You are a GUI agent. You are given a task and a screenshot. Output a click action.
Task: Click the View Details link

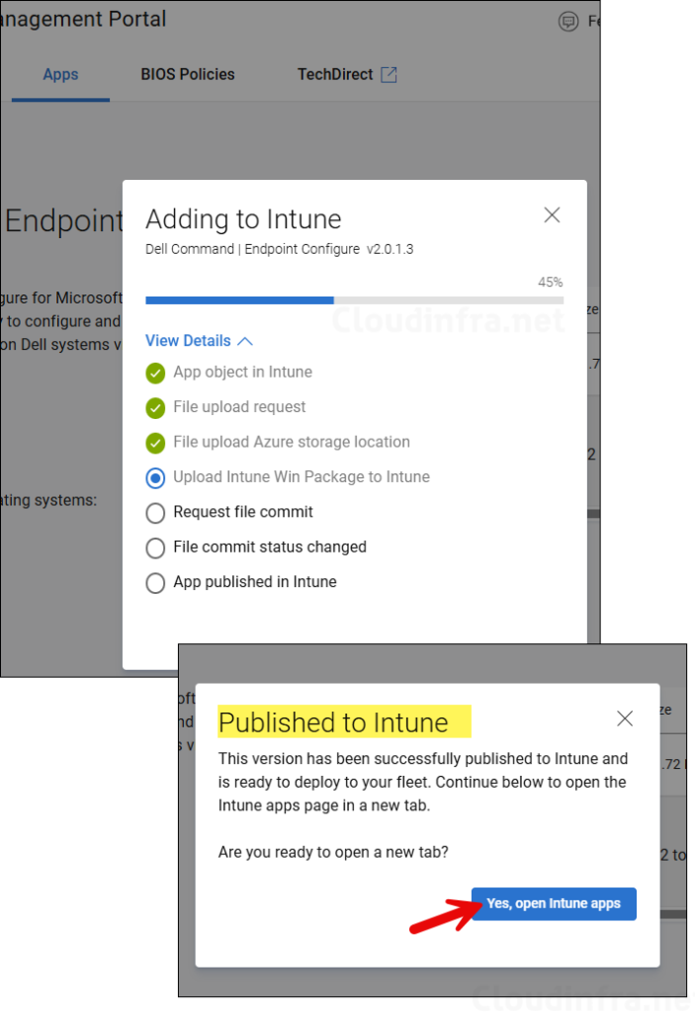[x=188, y=341]
